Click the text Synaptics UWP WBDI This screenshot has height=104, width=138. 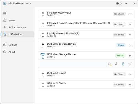[x=59, y=13]
